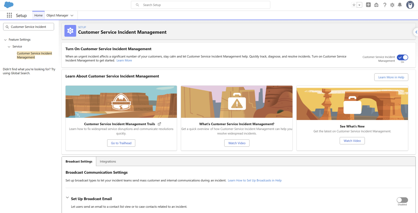Viewport: 418px width, 213px height.
Task: Click the Learn More in Help button
Action: click(x=391, y=77)
